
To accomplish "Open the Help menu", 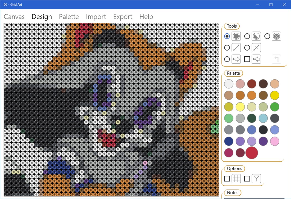I will click(146, 17).
